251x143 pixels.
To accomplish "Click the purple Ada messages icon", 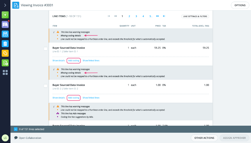I will click(x=58, y=113).
